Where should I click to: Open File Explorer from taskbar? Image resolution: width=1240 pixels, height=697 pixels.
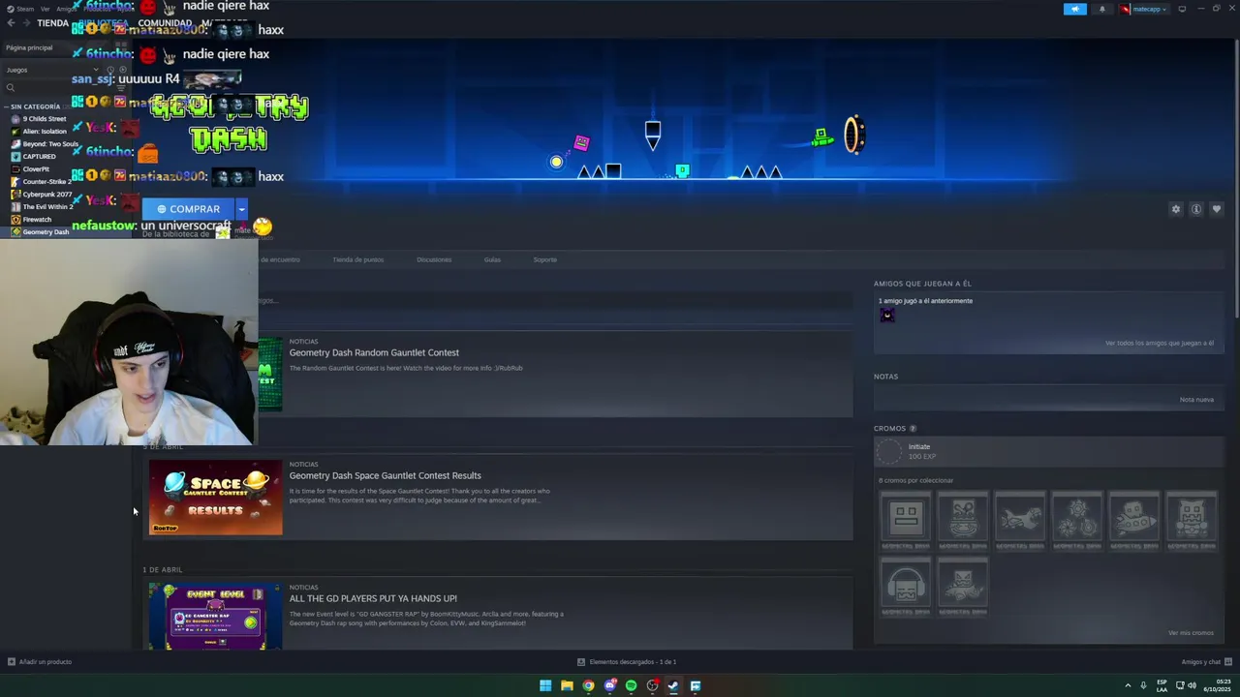click(x=567, y=686)
